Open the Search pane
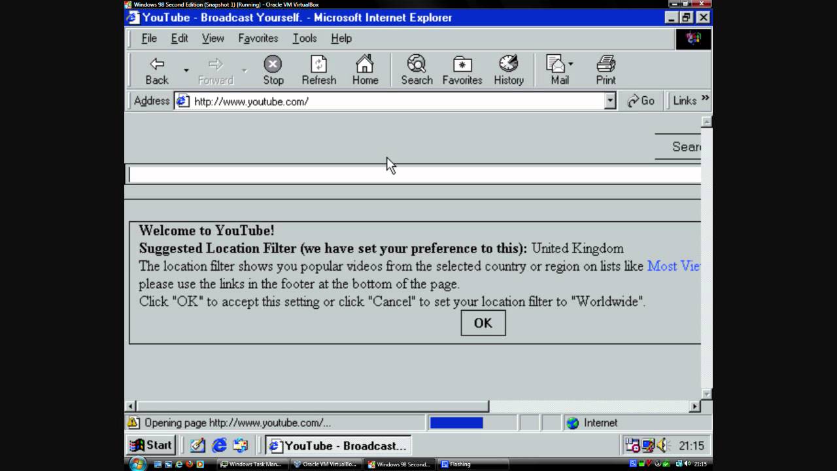 click(417, 70)
